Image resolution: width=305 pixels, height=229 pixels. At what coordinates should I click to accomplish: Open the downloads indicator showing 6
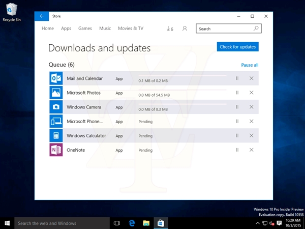170,29
